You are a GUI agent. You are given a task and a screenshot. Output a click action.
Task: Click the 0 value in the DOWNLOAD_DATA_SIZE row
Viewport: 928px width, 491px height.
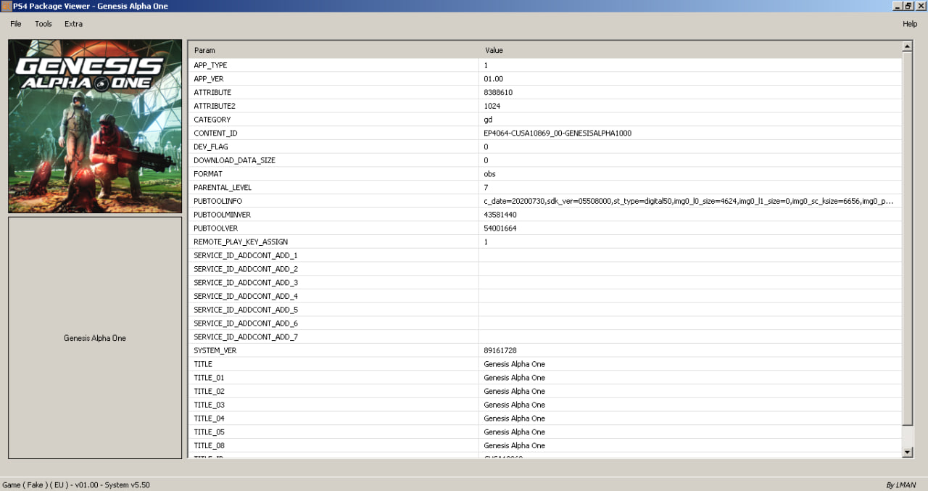click(x=486, y=160)
